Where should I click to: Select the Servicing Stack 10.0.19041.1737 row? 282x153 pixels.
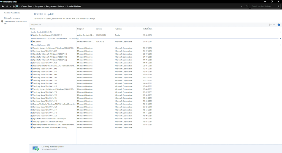pos(92,95)
